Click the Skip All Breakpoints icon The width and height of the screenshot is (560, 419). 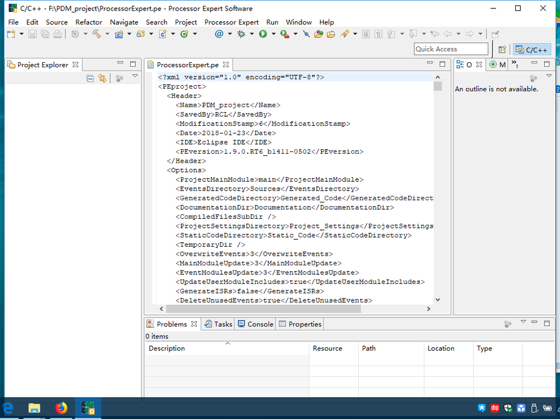(307, 34)
